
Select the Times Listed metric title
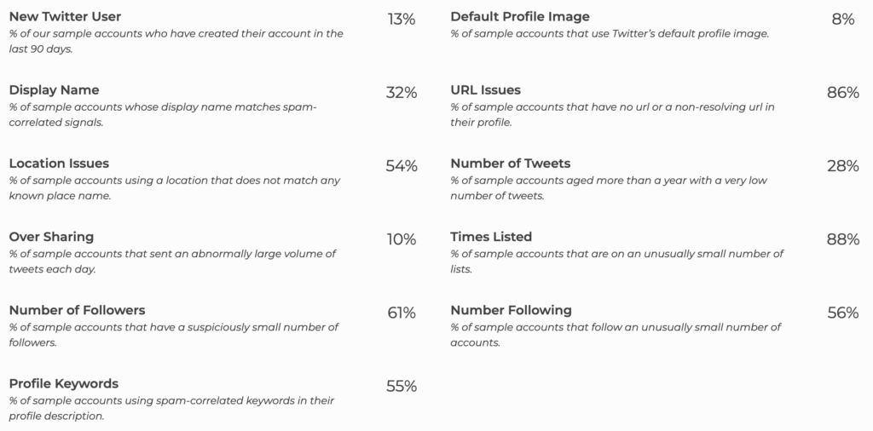(491, 237)
